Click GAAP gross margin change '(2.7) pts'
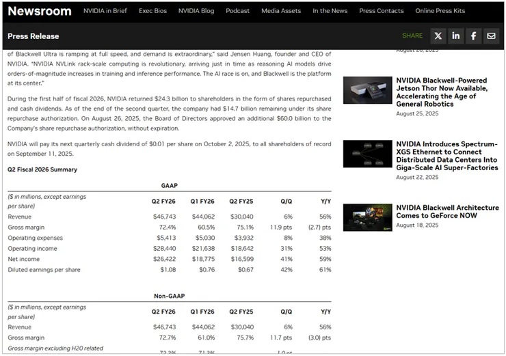Screen dimensions: 506x356 [319, 228]
